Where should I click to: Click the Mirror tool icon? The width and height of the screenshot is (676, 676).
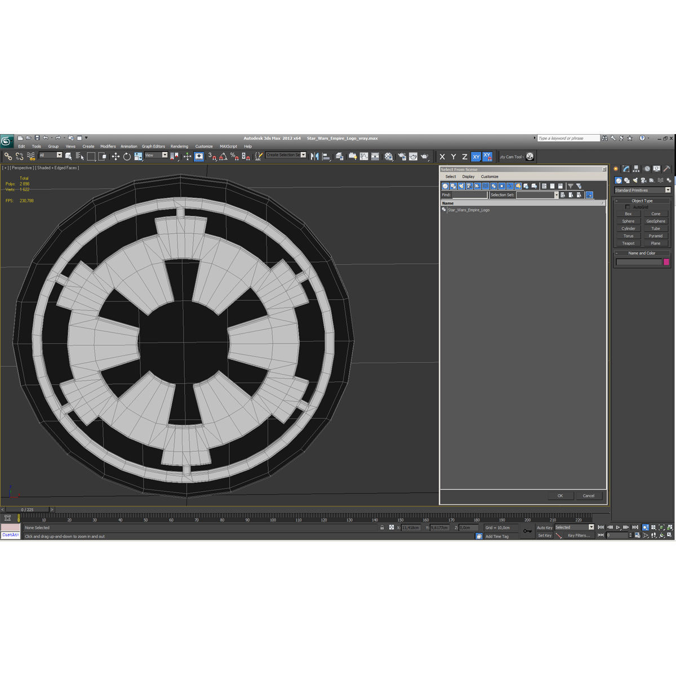click(315, 156)
